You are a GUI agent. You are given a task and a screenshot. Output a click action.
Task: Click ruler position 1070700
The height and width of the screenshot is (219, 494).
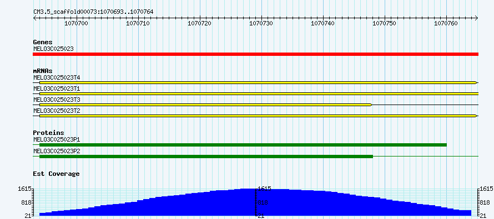coord(77,23)
